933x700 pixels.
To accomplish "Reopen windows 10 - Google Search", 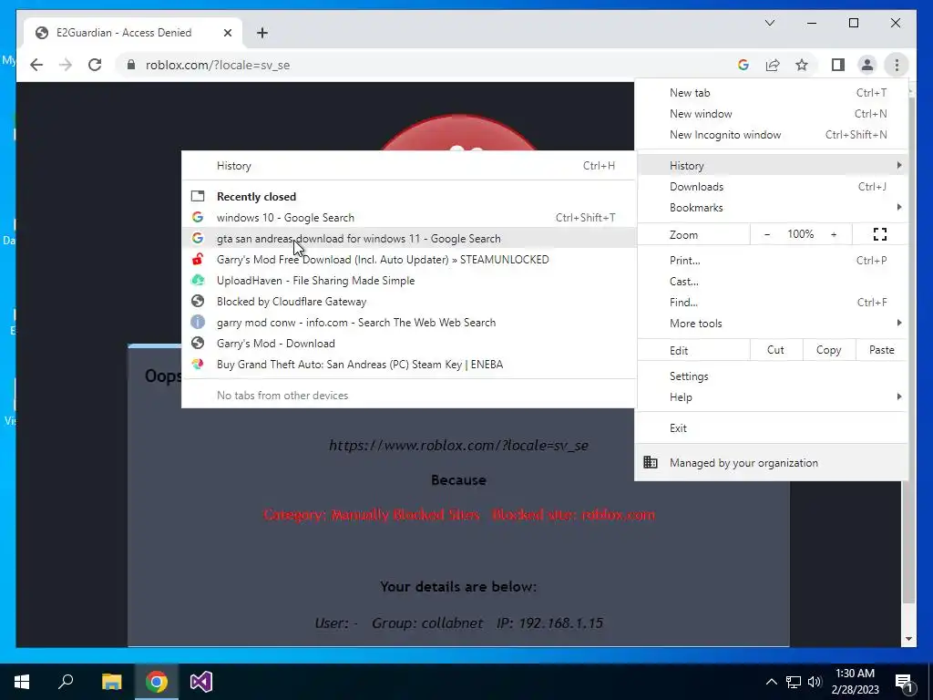I will [x=409, y=218].
